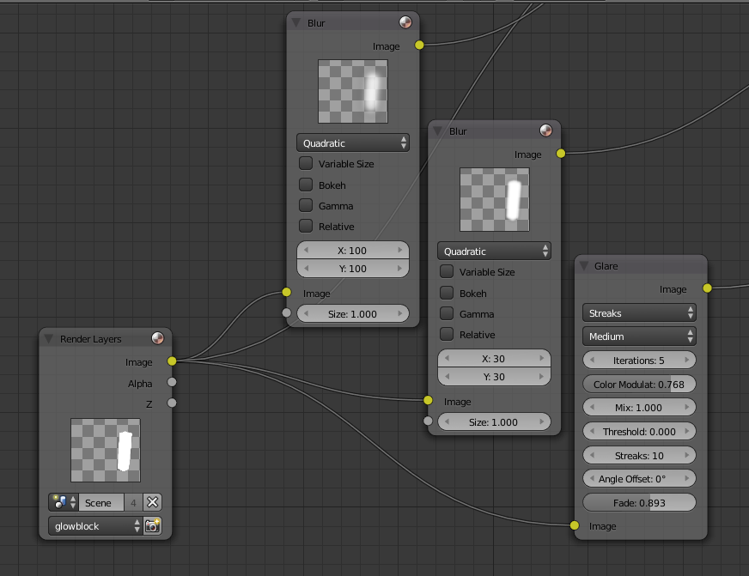Open scene browse icon in Render Layers node
Viewport: 749px width, 576px height.
[x=64, y=502]
